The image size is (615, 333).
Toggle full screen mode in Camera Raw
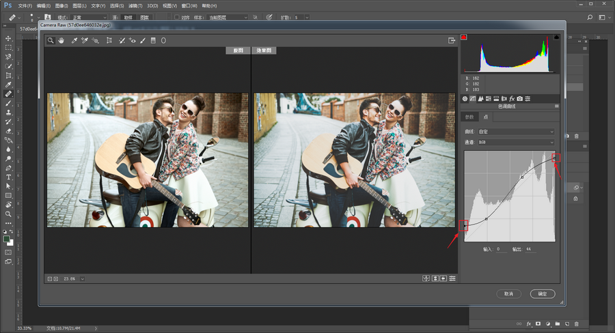(x=451, y=41)
